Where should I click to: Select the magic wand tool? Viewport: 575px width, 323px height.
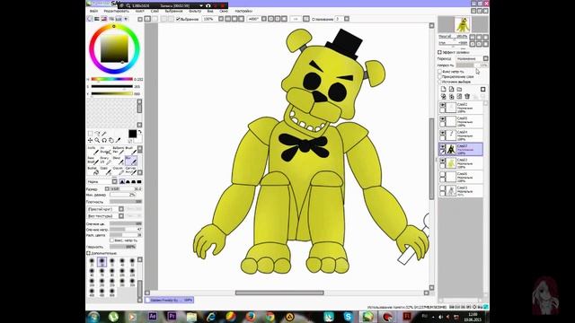coord(104,134)
